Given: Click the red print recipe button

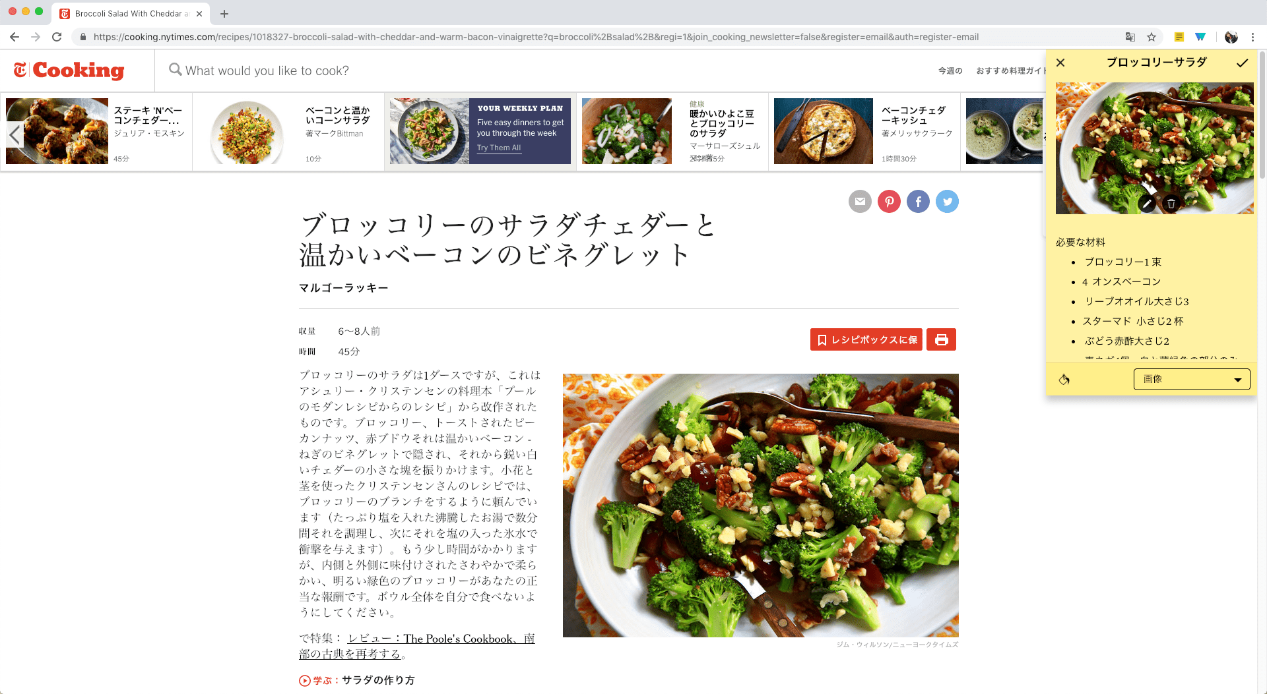Looking at the screenshot, I should pyautogui.click(x=941, y=339).
